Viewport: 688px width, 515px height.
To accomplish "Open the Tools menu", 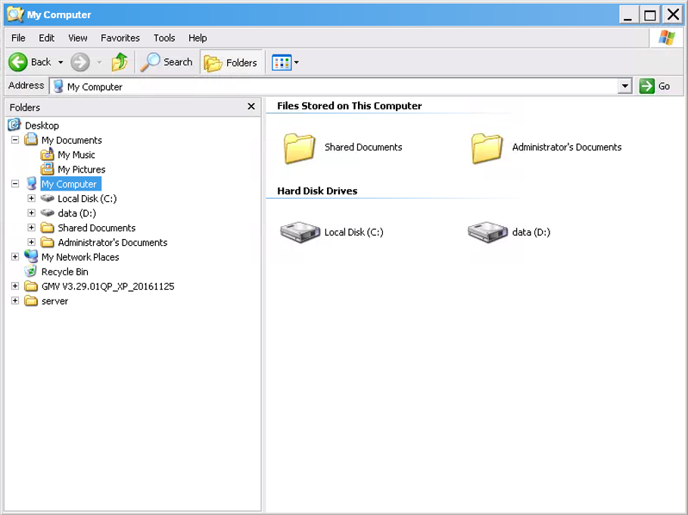I will click(164, 38).
